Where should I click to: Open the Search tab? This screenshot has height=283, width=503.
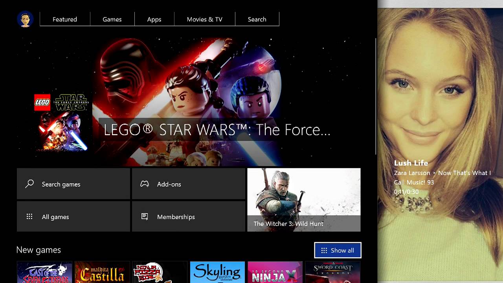click(257, 19)
